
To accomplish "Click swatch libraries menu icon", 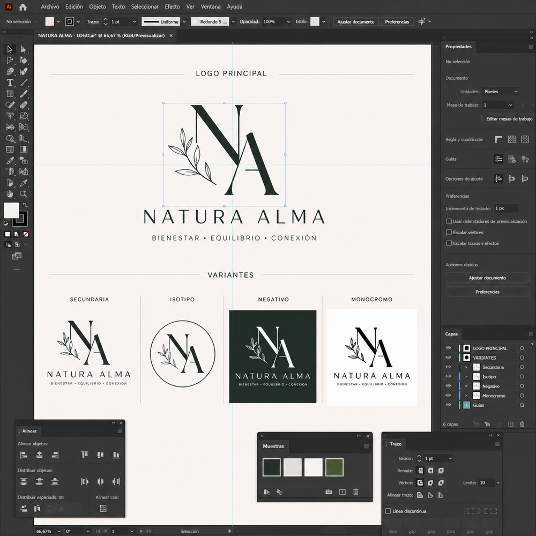I will click(x=266, y=492).
